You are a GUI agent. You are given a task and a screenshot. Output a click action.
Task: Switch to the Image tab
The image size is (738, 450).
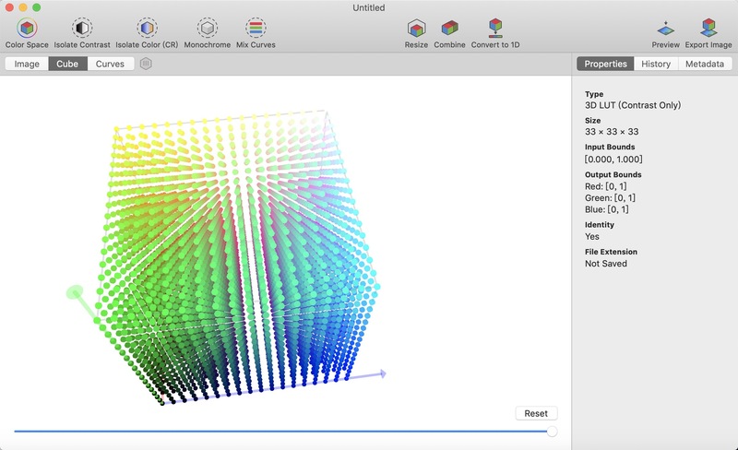coord(27,64)
